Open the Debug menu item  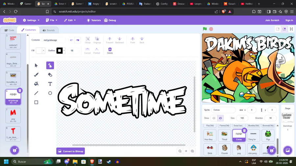[x=110, y=20]
